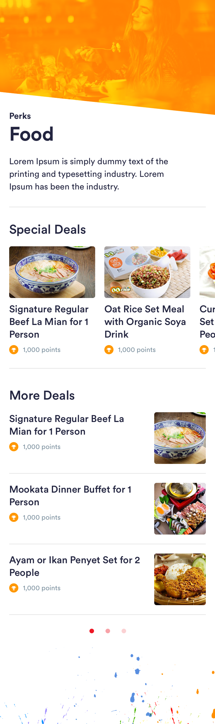Click trophy icon beside Ayam Penyet points

[x=14, y=588]
